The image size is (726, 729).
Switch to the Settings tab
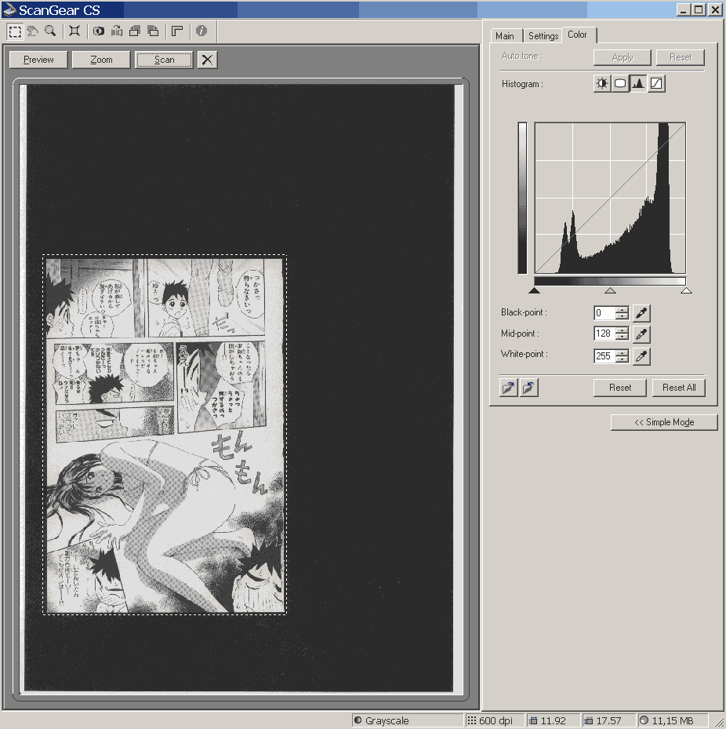click(543, 36)
